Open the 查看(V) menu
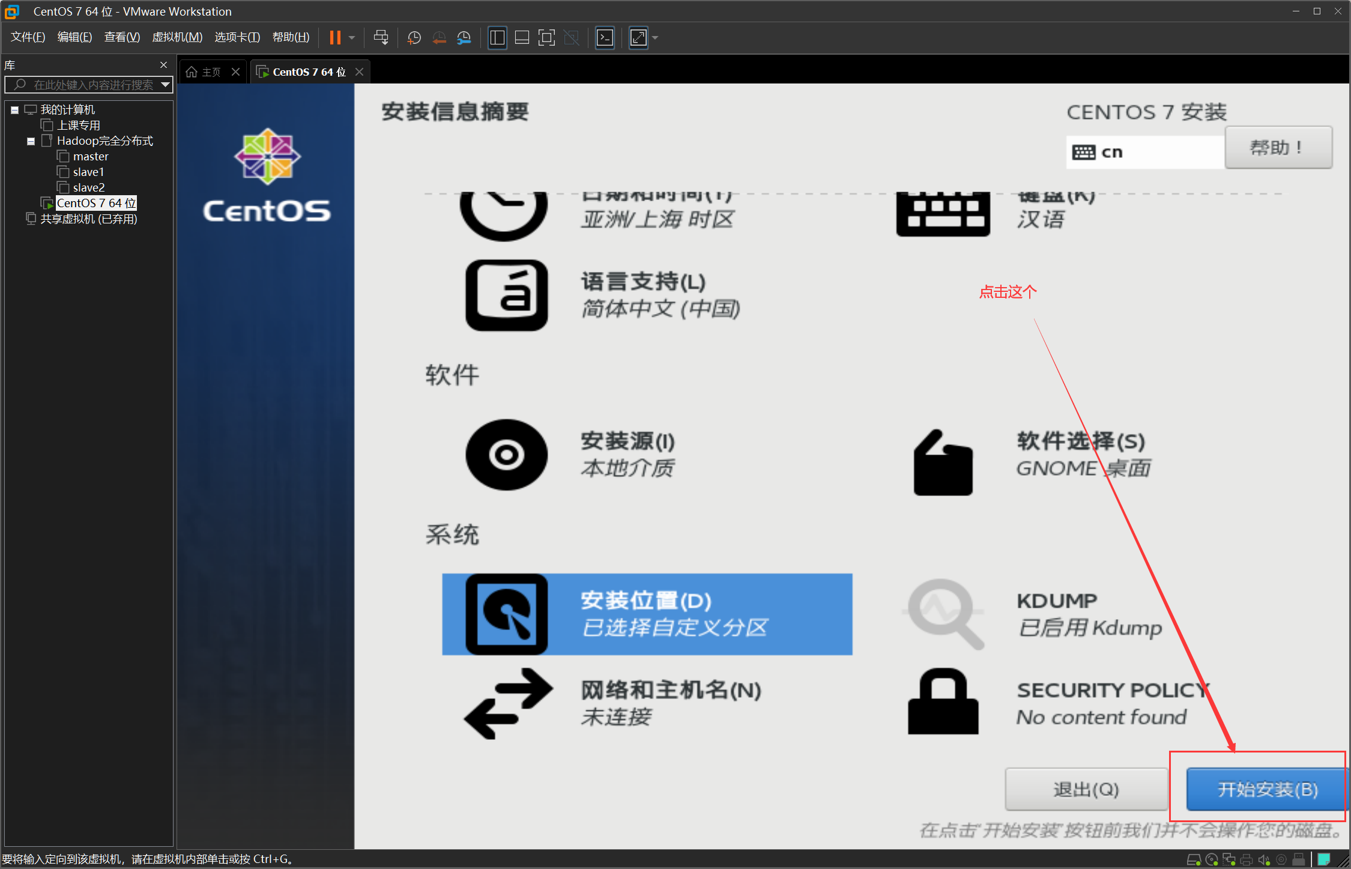Viewport: 1351px width, 869px height. (122, 37)
